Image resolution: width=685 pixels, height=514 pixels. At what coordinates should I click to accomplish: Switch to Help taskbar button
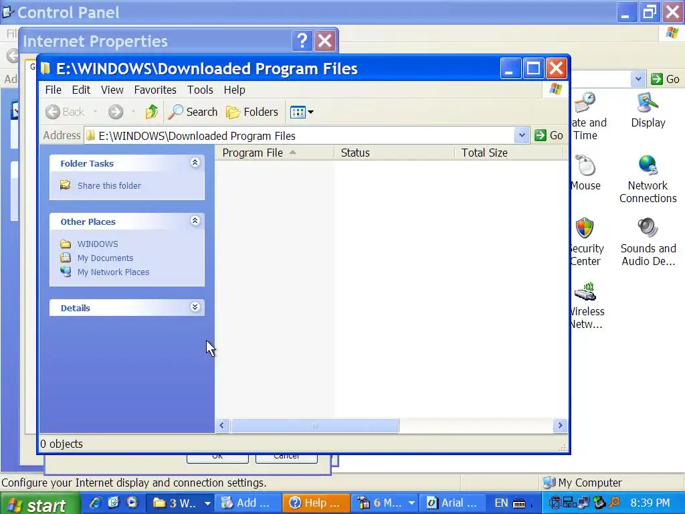tap(316, 503)
